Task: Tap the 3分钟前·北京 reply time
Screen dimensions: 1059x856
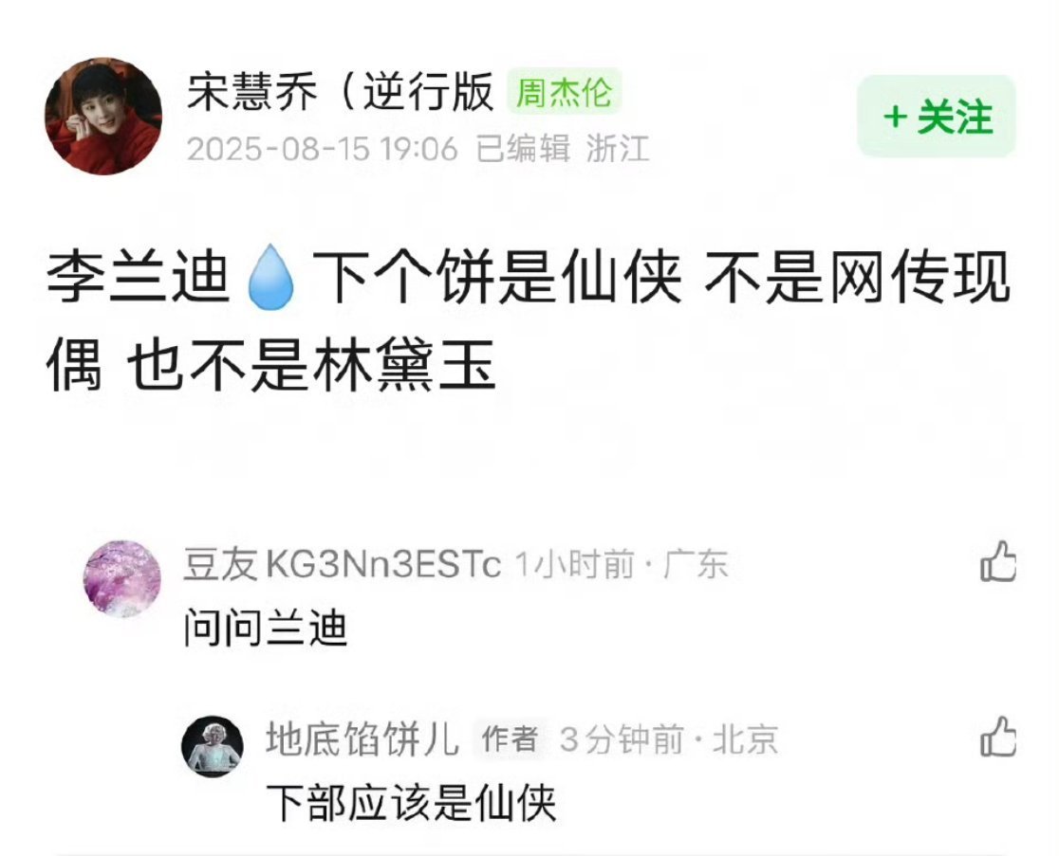Action: tap(669, 739)
